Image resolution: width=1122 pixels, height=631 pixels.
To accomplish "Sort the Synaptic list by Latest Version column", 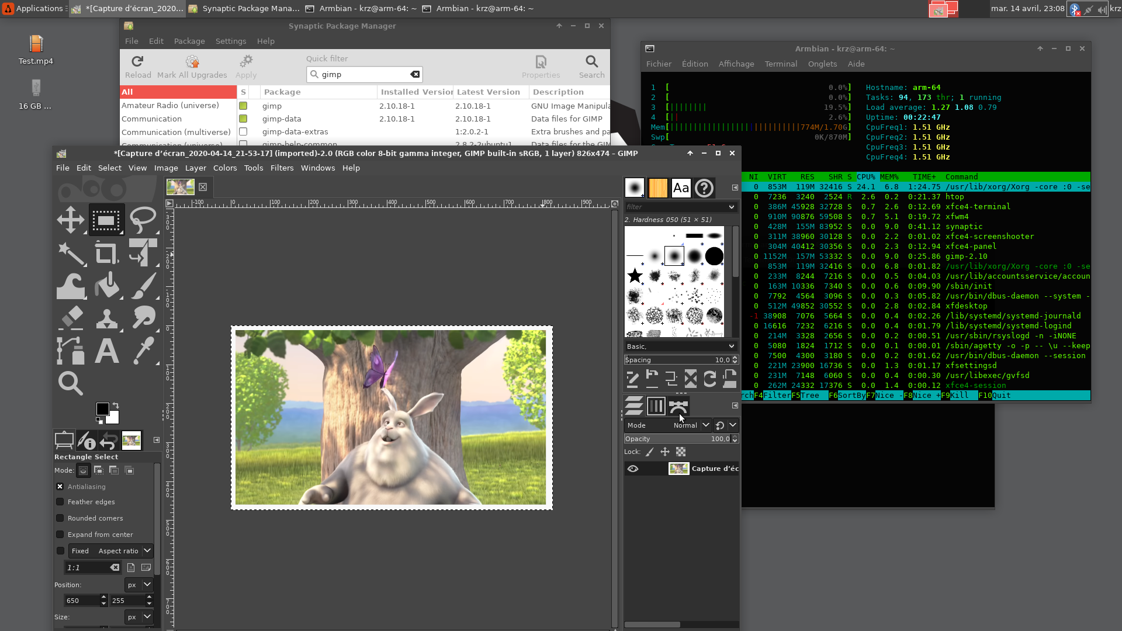I will point(491,92).
